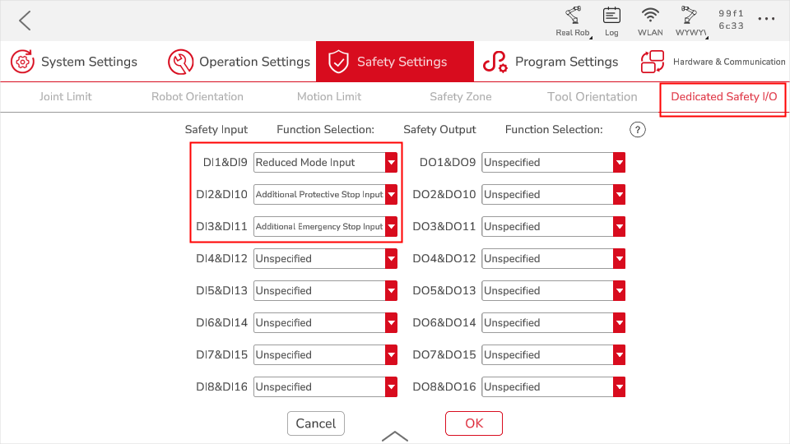The width and height of the screenshot is (790, 444).
Task: Switch to Safety Zone subtab
Action: point(461,97)
